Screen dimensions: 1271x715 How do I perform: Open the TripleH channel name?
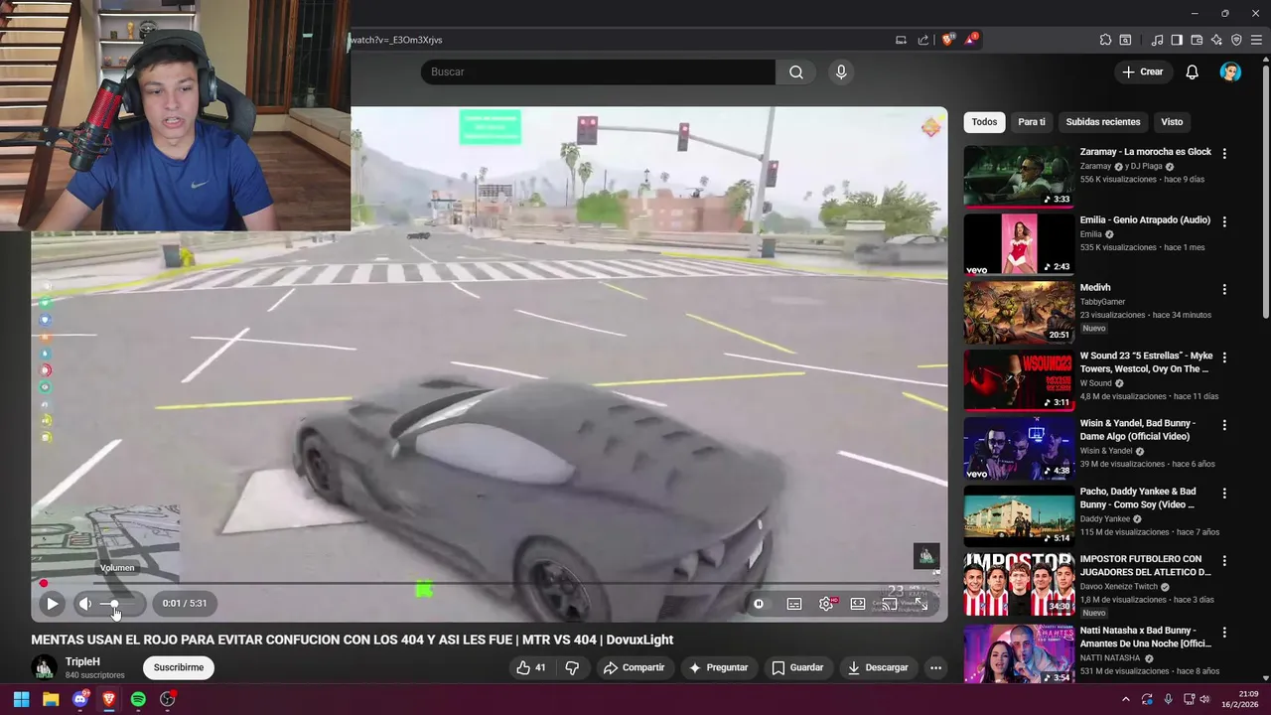point(82,661)
